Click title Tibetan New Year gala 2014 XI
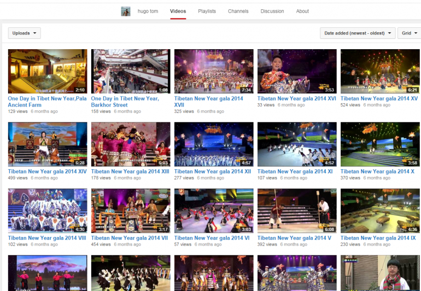 pos(295,171)
